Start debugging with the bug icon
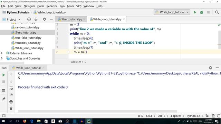The height and width of the screenshot is (124, 221). pos(202,12)
